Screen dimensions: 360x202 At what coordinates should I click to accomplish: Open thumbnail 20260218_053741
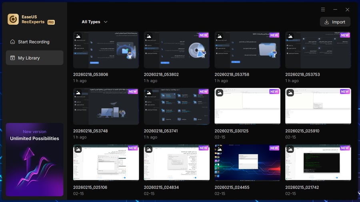click(177, 106)
